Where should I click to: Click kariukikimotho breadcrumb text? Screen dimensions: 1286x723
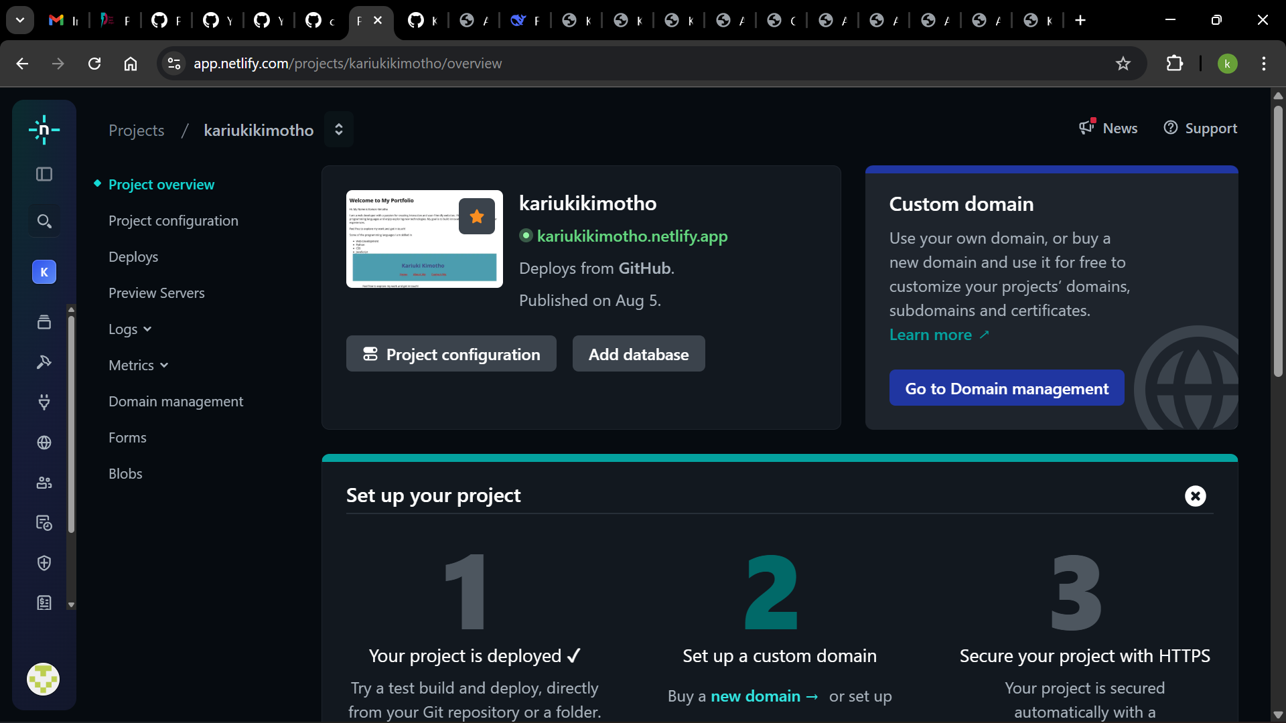tap(259, 131)
